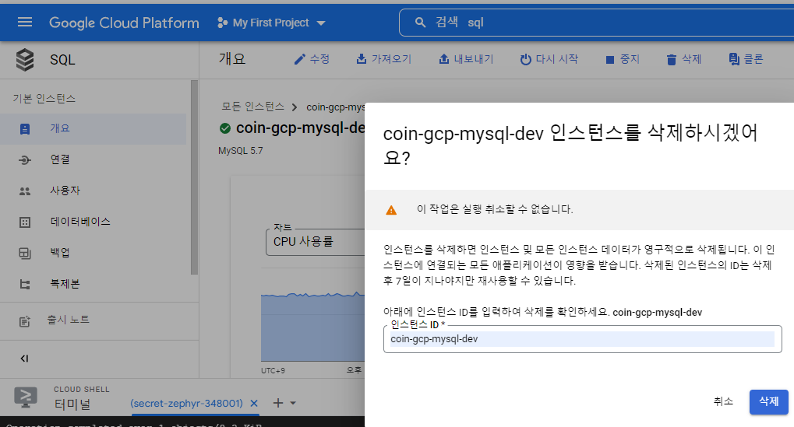Click the 기본 인스턴스 section label
This screenshot has width=794, height=427.
(x=44, y=99)
